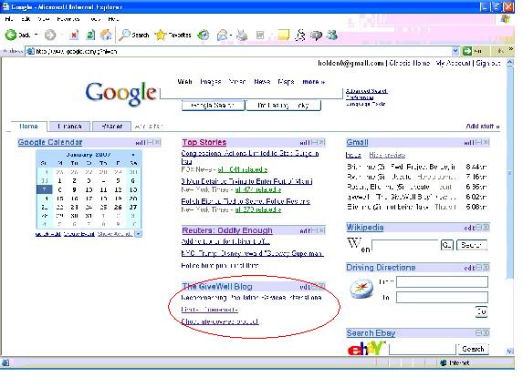Close the Top Stories gadget
523x377 pixels.
(322, 142)
